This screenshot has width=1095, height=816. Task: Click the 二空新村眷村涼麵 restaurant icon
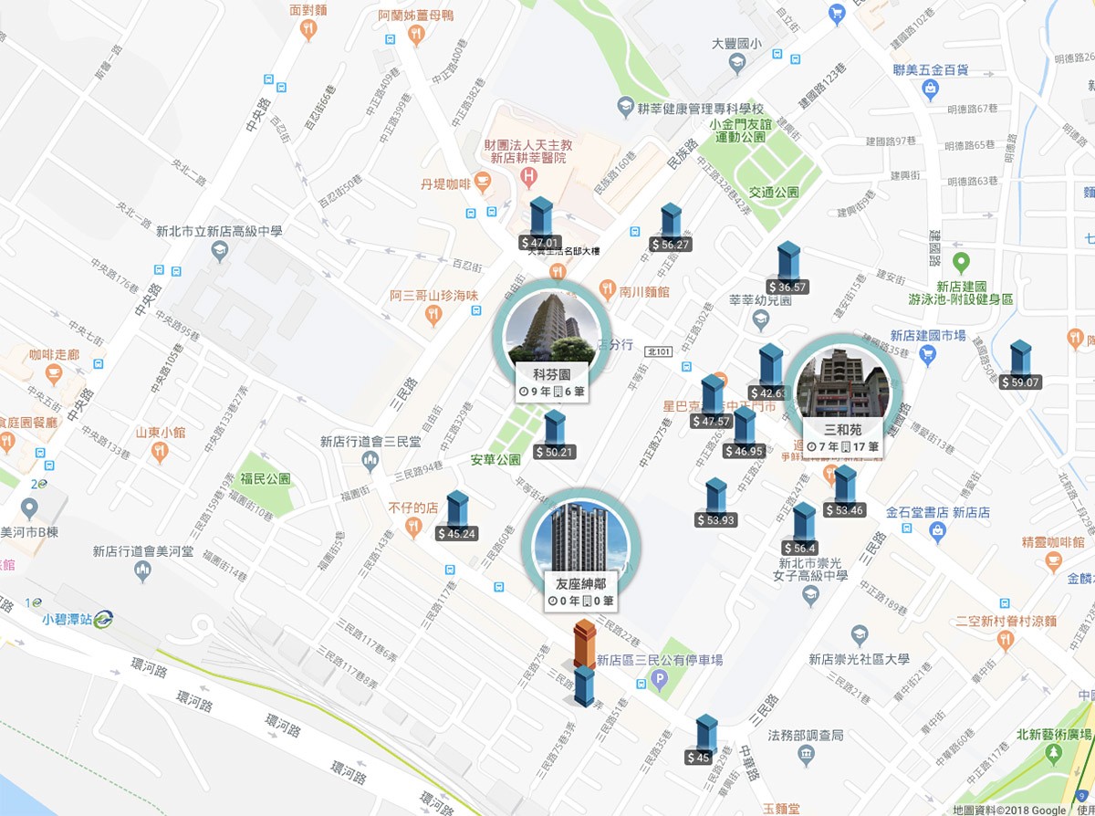click(x=1006, y=639)
